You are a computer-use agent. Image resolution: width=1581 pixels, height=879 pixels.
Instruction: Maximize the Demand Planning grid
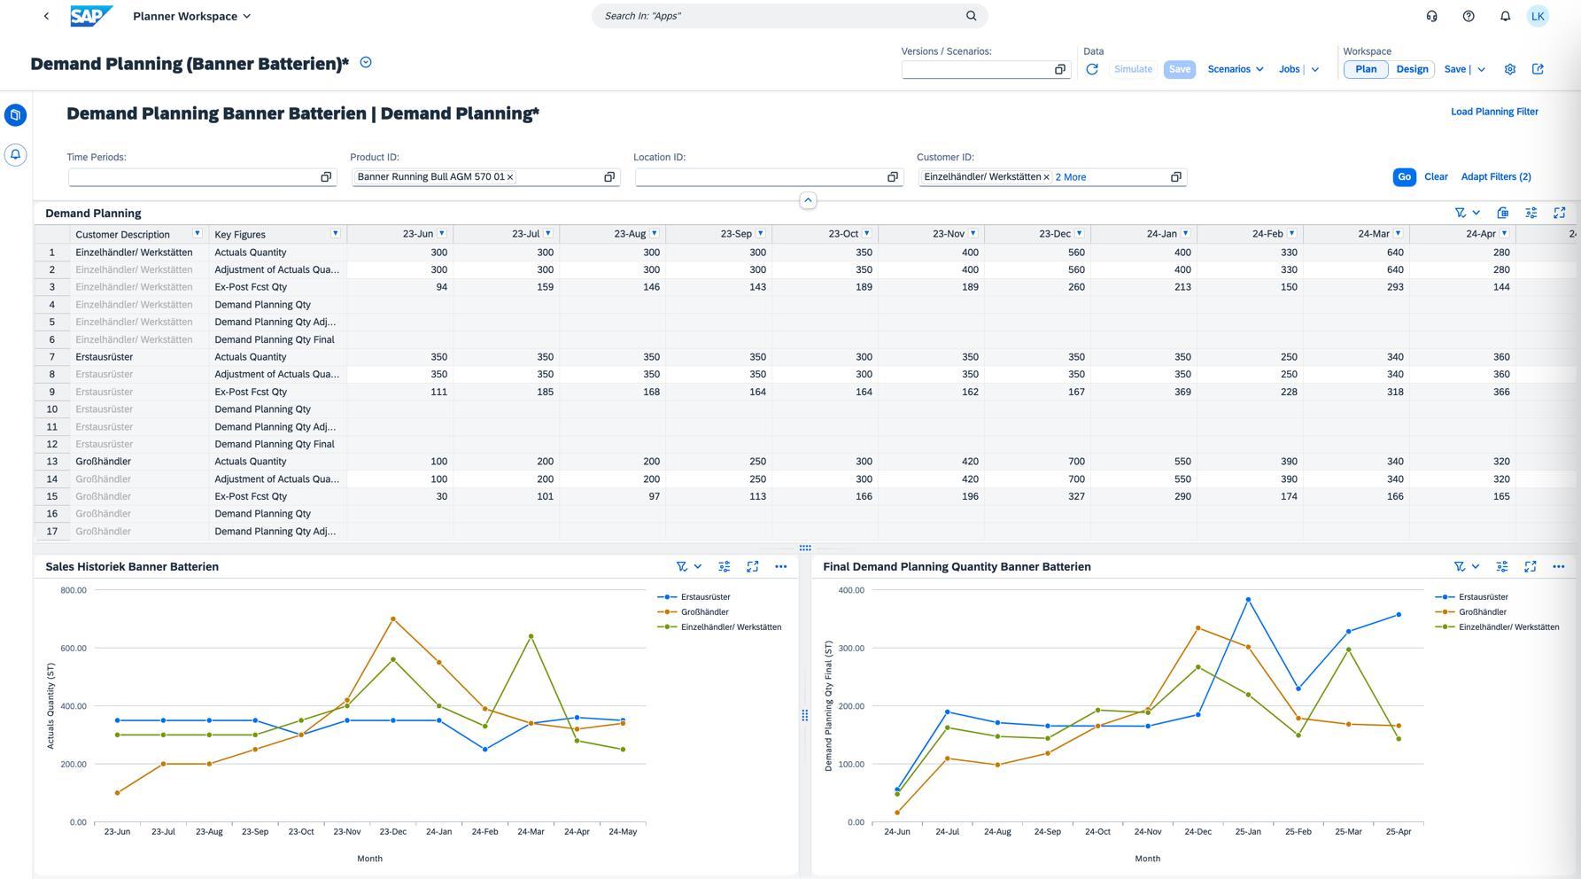point(1559,213)
